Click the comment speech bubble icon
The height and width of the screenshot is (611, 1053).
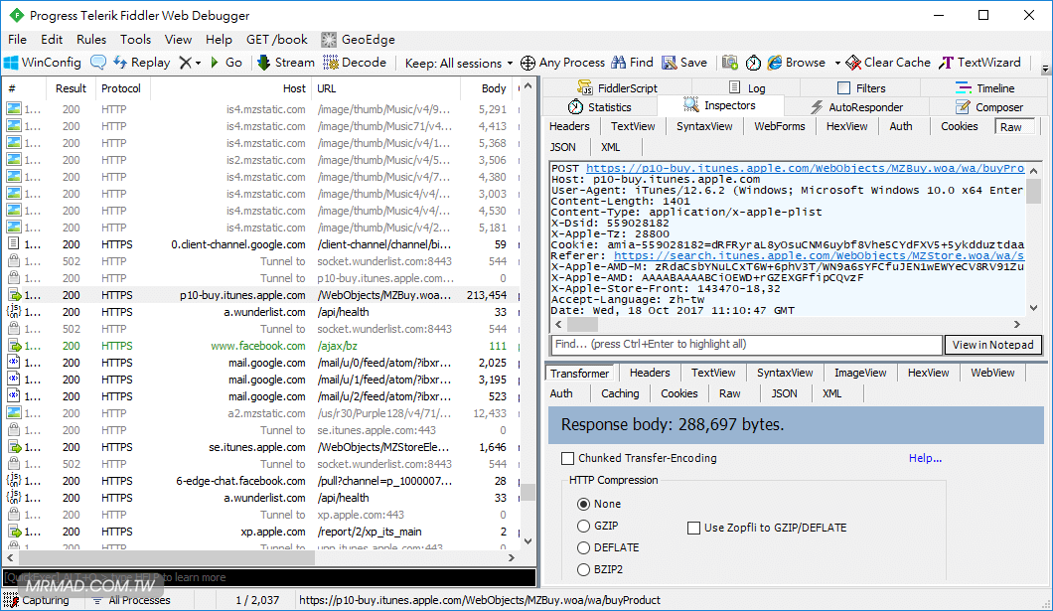[98, 63]
